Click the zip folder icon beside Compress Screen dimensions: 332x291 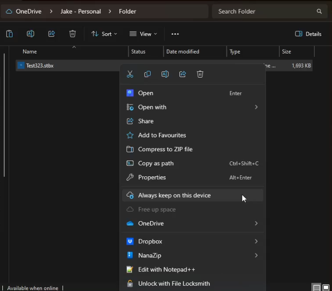[x=130, y=149]
